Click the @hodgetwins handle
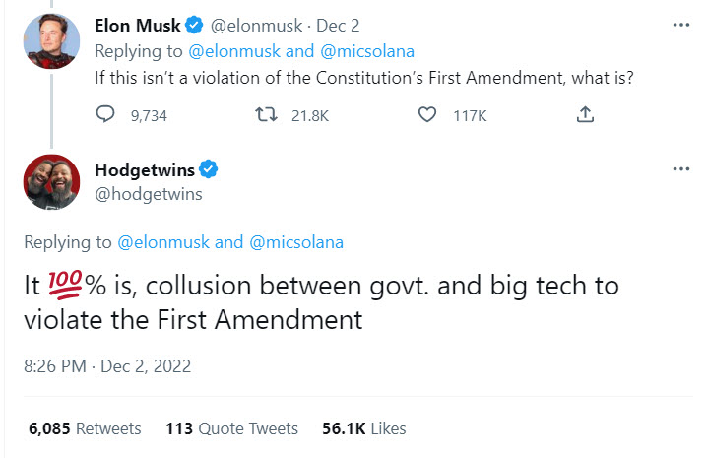This screenshot has width=707, height=458. [x=148, y=193]
